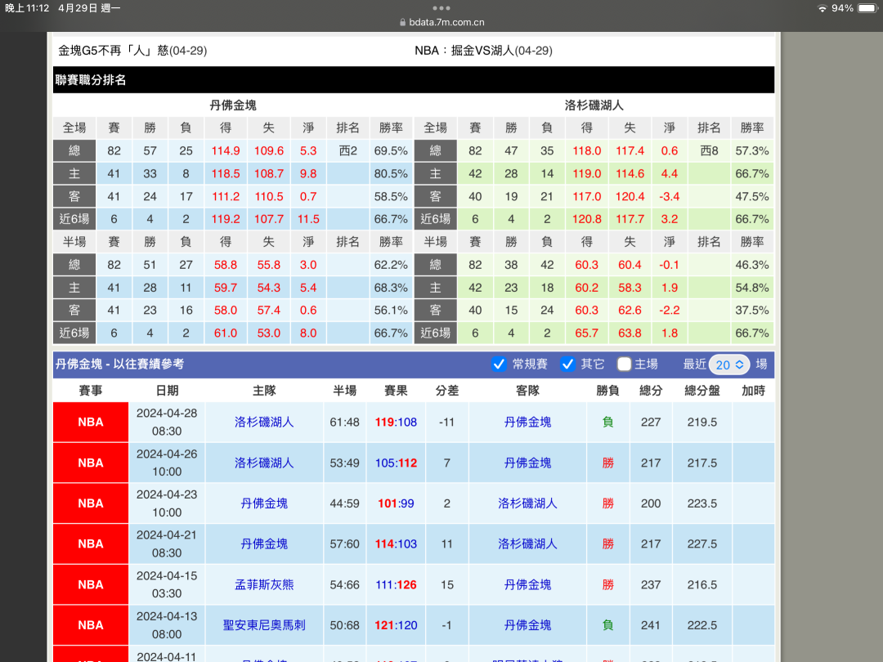Select the date 2024-04-15 03:30
This screenshot has width=883, height=662.
click(167, 585)
